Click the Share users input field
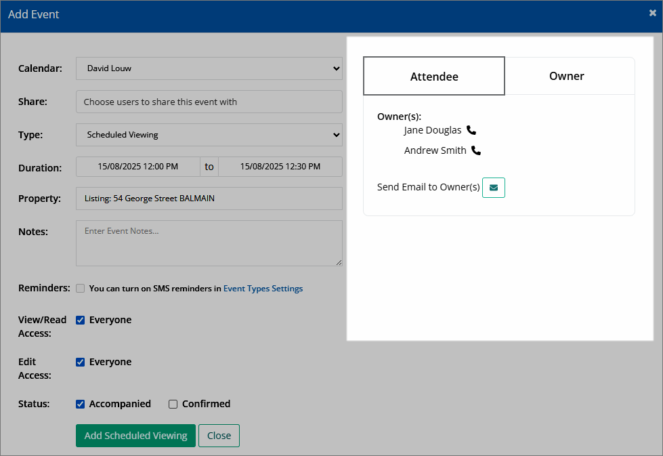The height and width of the screenshot is (456, 663). [x=209, y=102]
